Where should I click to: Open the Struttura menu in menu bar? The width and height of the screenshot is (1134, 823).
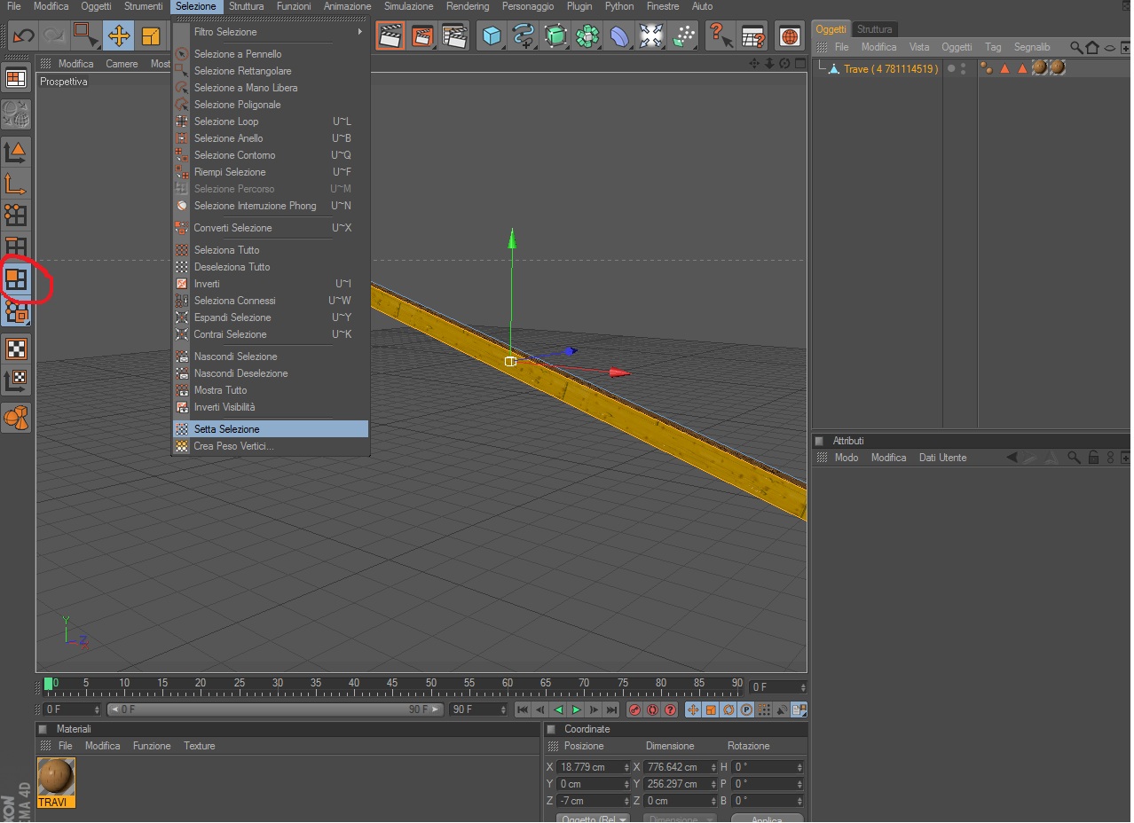tap(246, 6)
